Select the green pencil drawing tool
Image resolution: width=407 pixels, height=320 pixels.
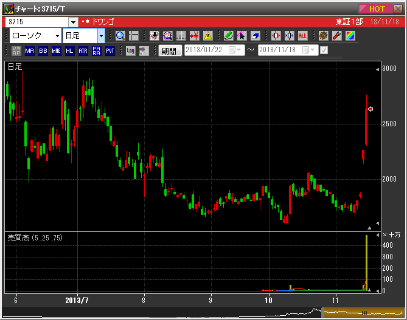(x=228, y=36)
